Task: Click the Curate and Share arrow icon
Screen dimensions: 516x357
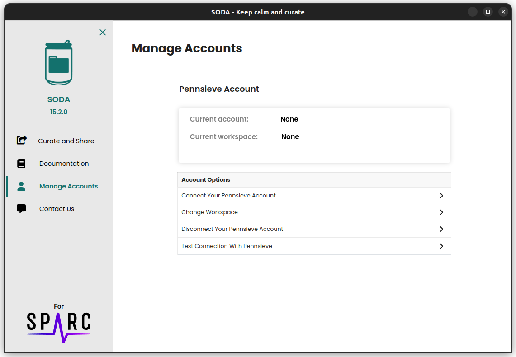Action: point(22,141)
